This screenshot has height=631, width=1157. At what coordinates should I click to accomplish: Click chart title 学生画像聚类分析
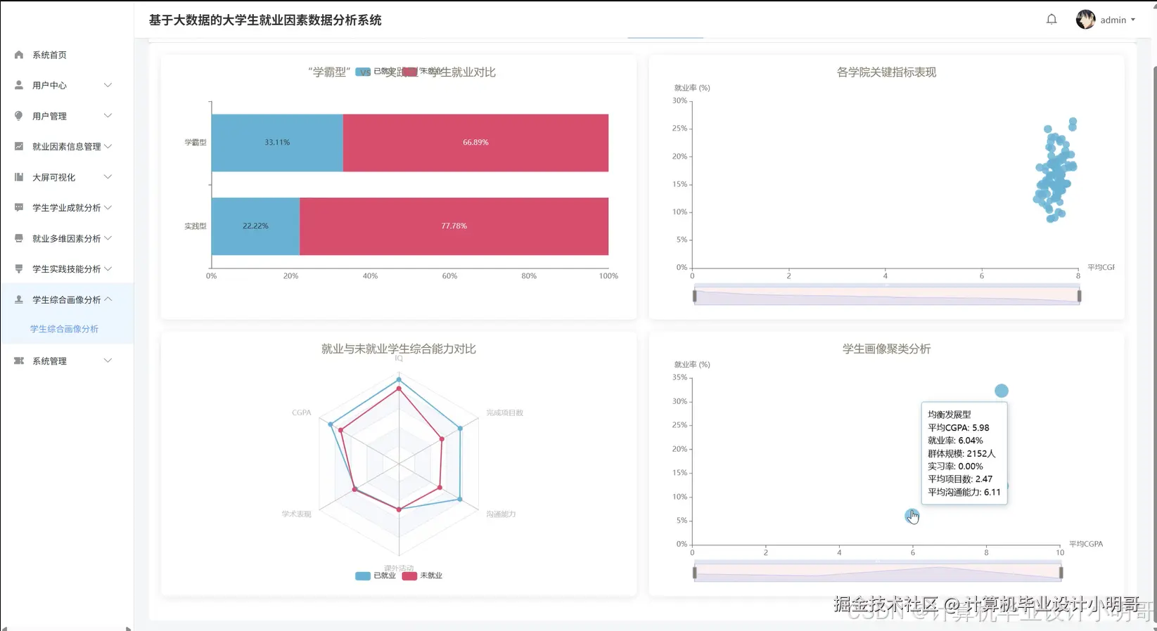(886, 349)
